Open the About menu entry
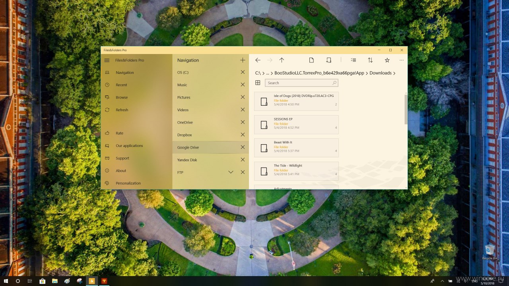 click(x=136, y=171)
